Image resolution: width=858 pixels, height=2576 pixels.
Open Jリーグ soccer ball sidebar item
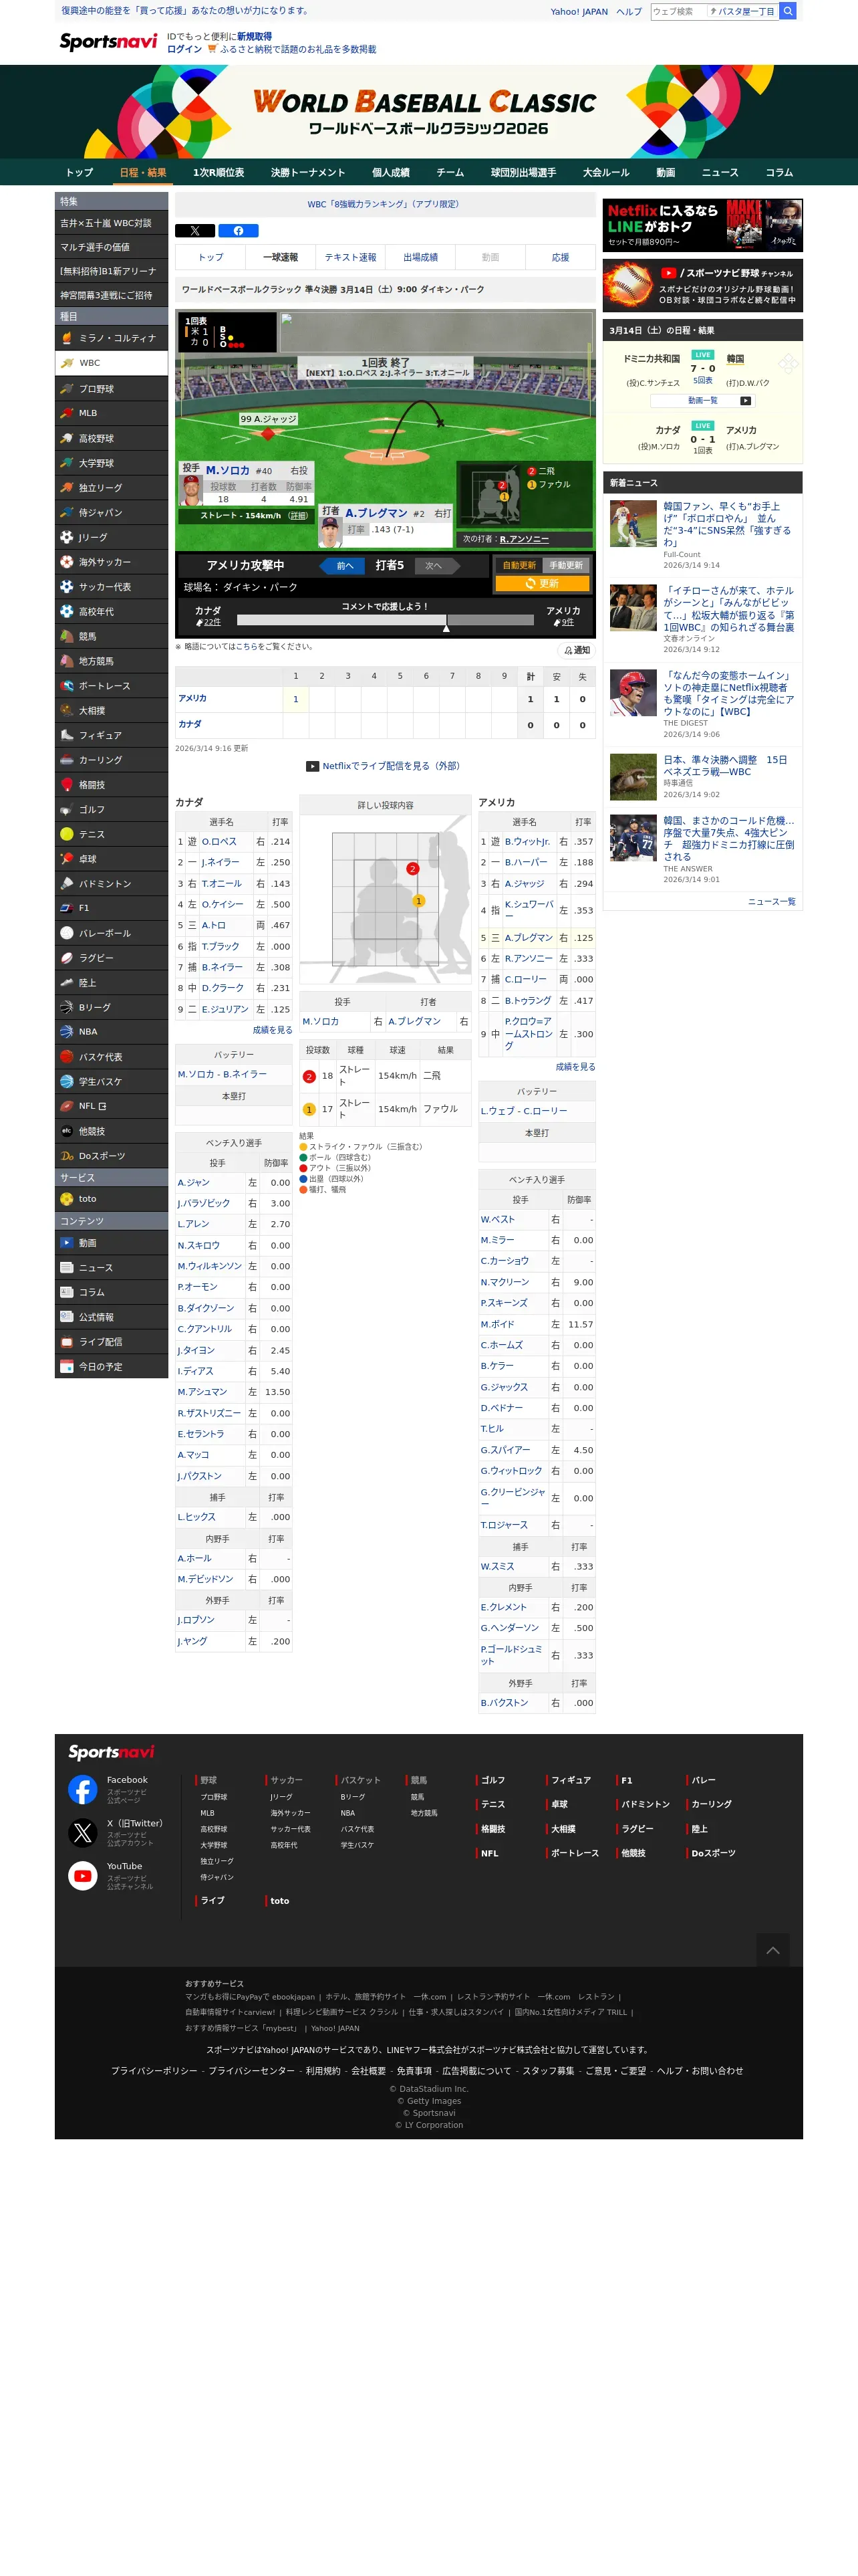(x=111, y=537)
